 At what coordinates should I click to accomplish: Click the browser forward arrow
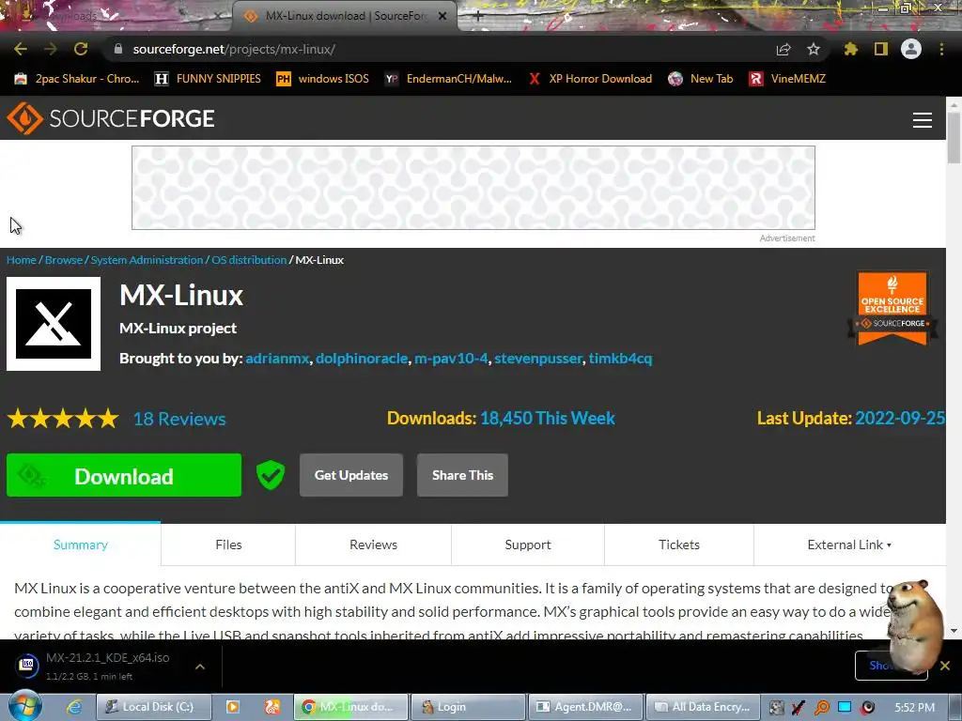coord(51,49)
